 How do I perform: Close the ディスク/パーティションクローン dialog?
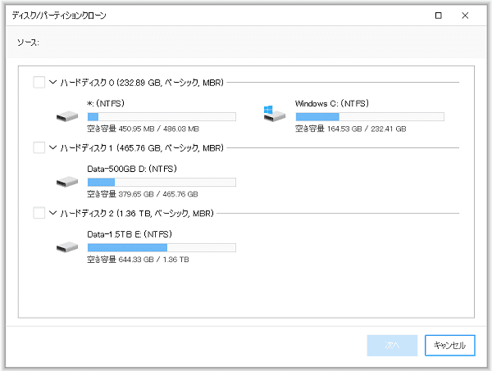[x=466, y=16]
